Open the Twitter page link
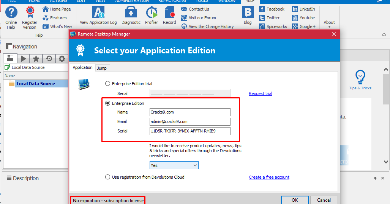 269,18
